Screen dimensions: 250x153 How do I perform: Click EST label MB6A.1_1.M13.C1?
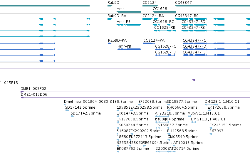(204, 113)
